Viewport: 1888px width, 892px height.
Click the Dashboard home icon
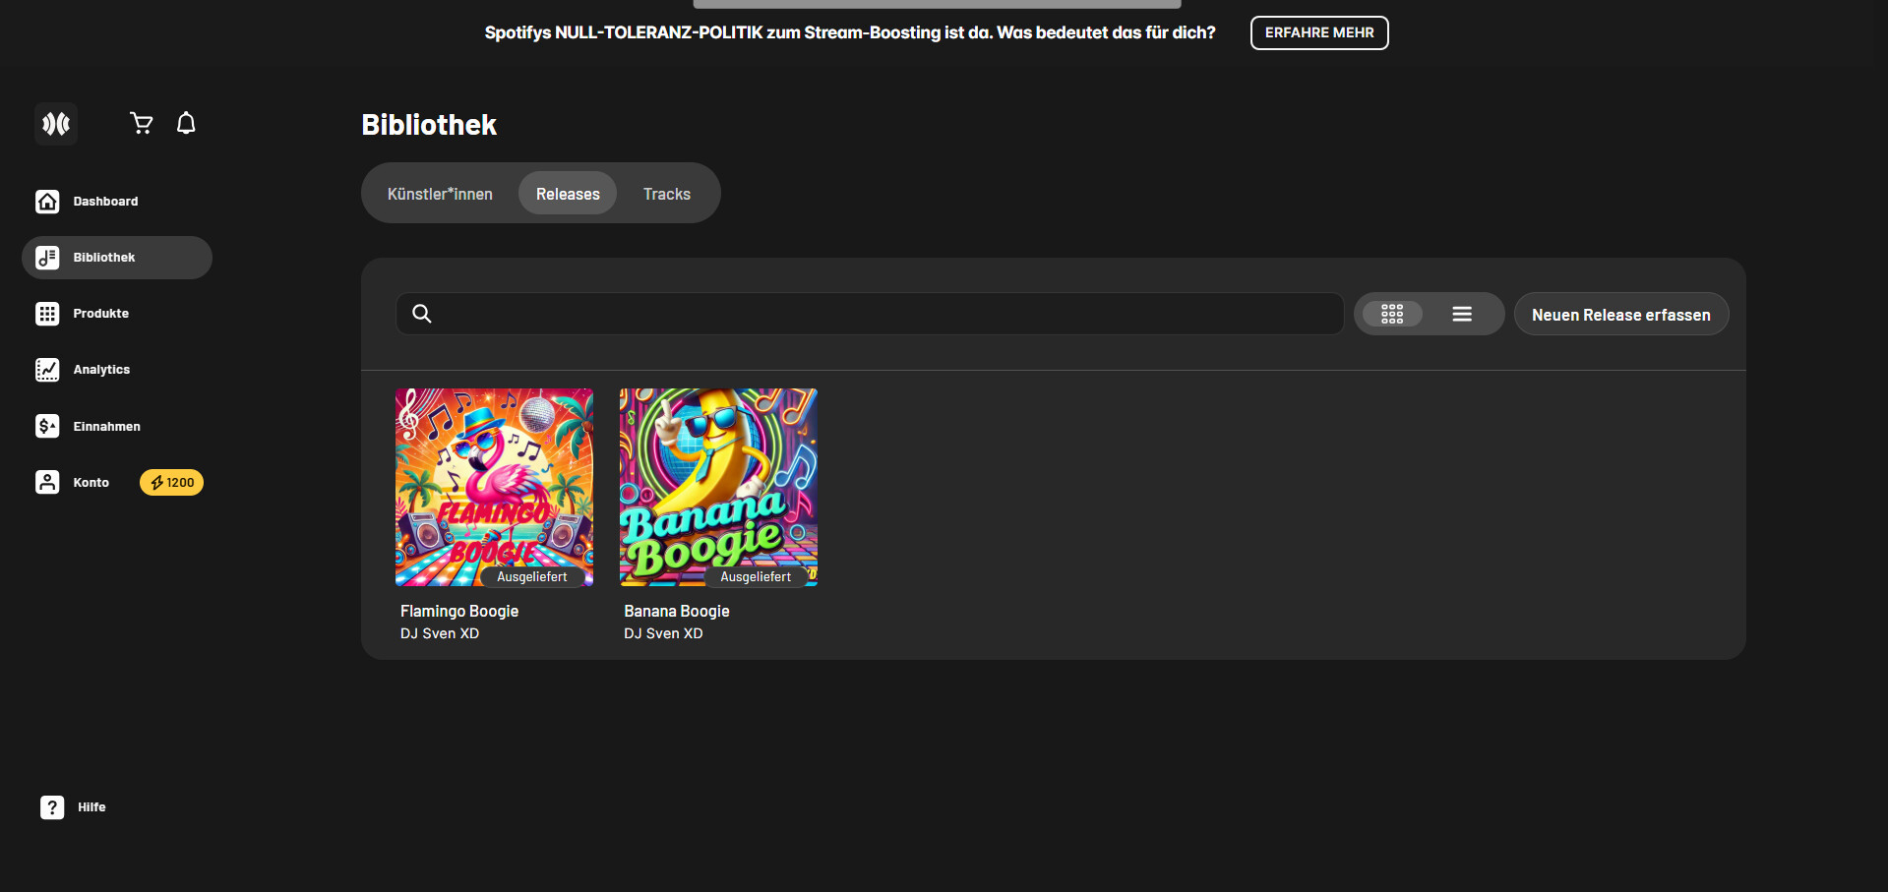[x=47, y=202]
